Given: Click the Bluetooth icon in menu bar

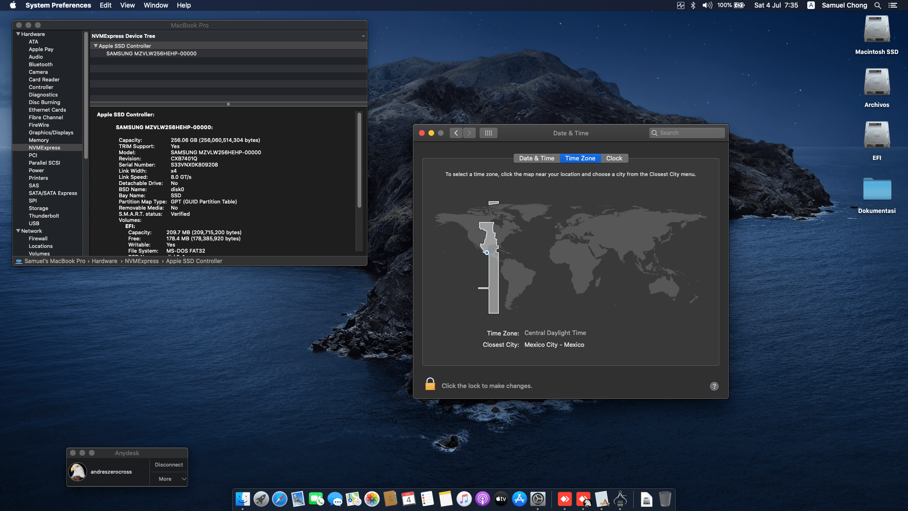Looking at the screenshot, I should [x=693, y=5].
